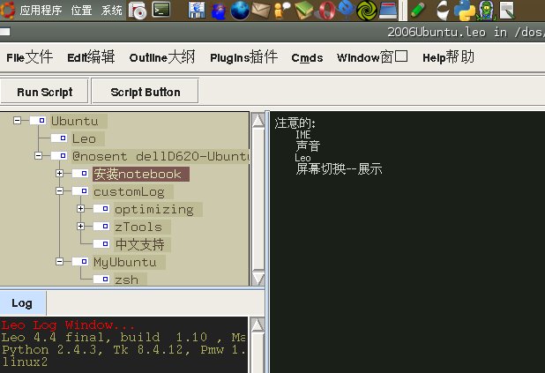Click the outline scrollbar down arrow

point(258,278)
